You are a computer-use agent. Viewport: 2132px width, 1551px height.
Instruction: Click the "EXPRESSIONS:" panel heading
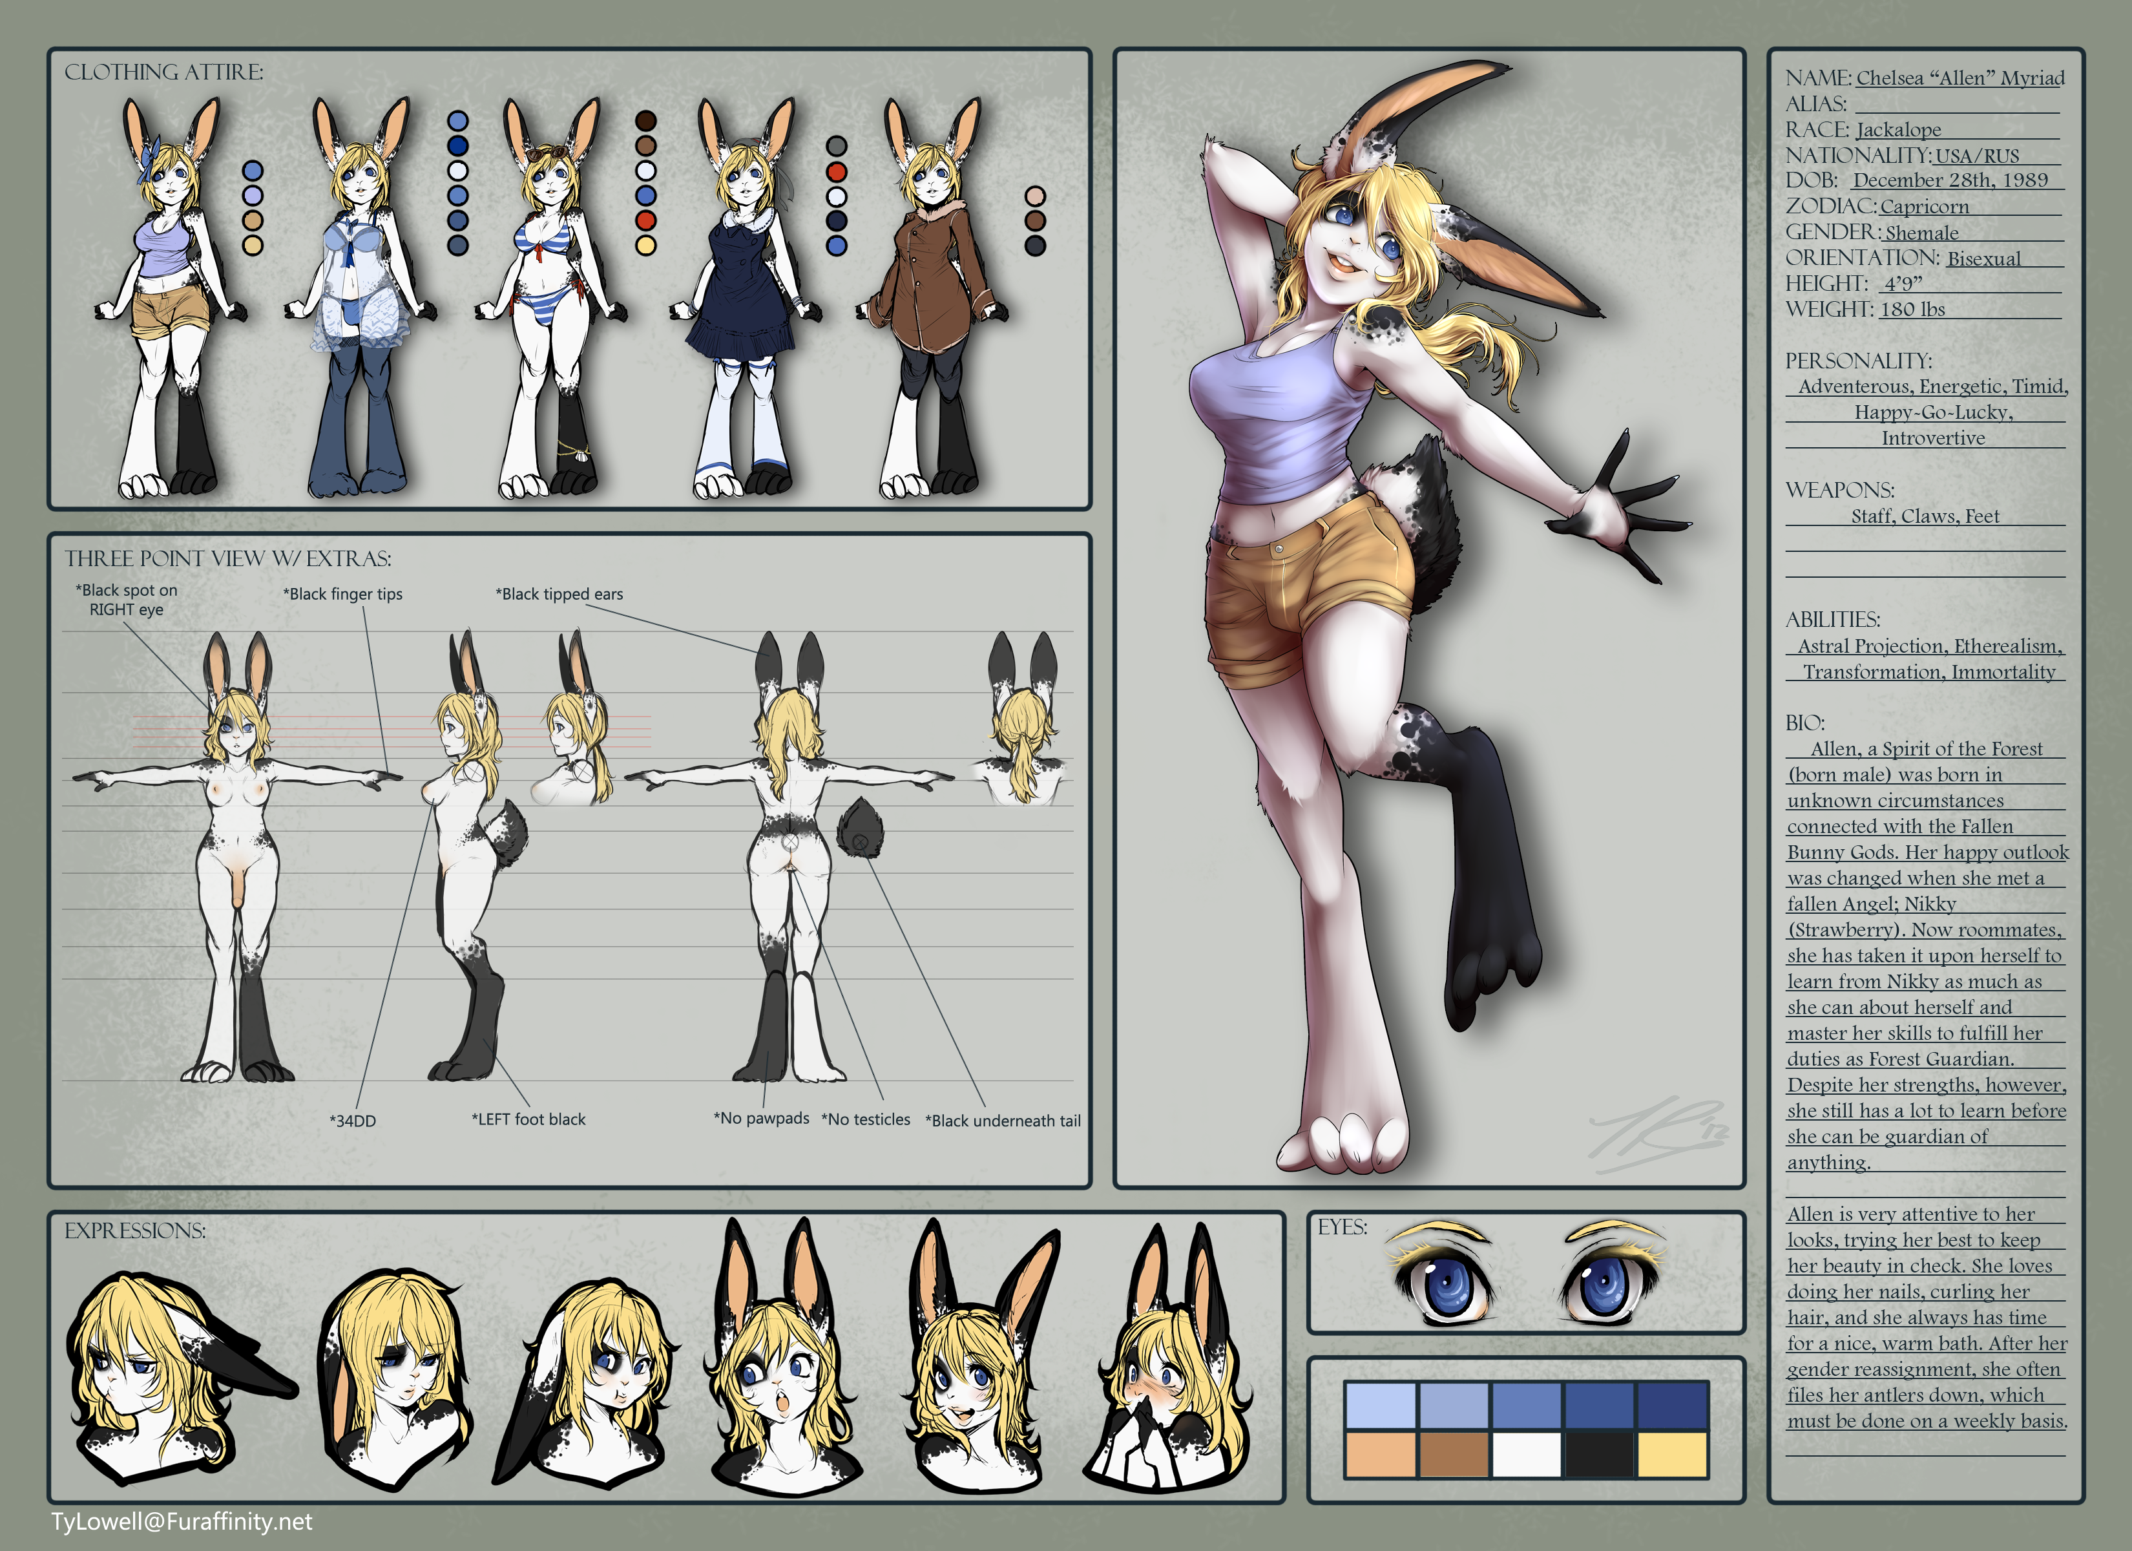tap(134, 1230)
